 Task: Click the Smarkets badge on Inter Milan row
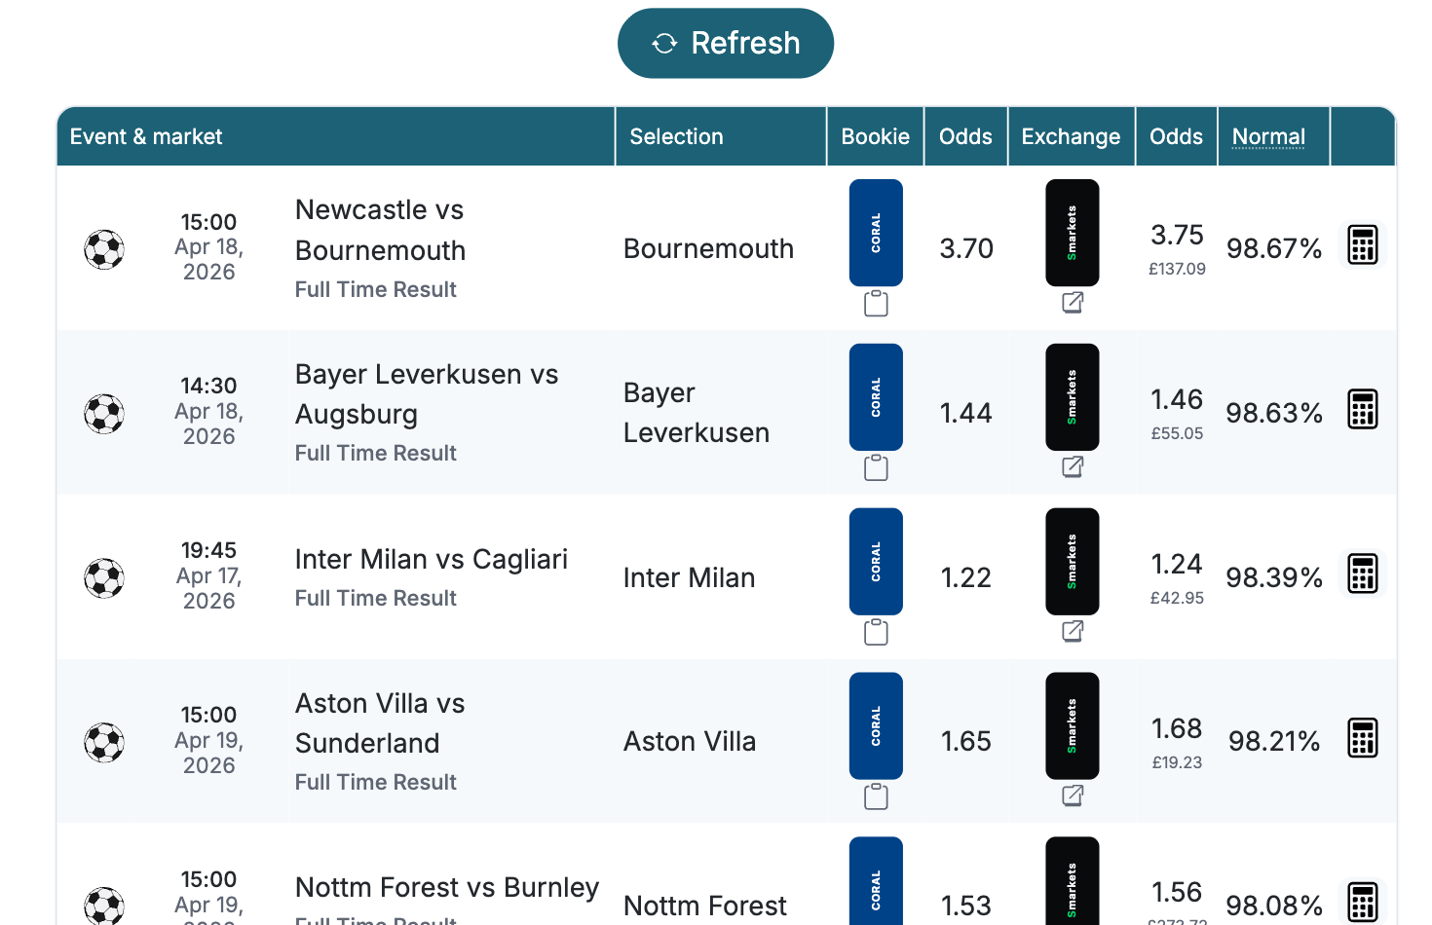(1073, 562)
